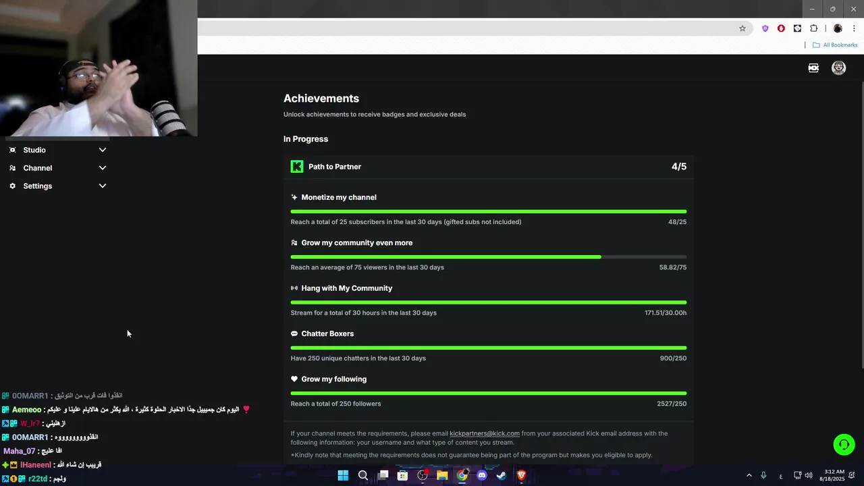Click the IHaneenI chat username
Image resolution: width=864 pixels, height=486 pixels.
click(x=36, y=465)
